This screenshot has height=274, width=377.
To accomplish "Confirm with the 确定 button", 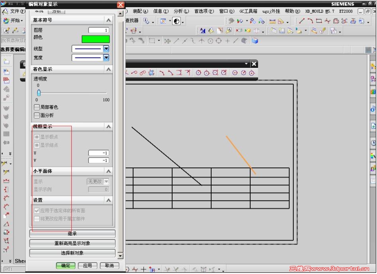I will coord(66,266).
